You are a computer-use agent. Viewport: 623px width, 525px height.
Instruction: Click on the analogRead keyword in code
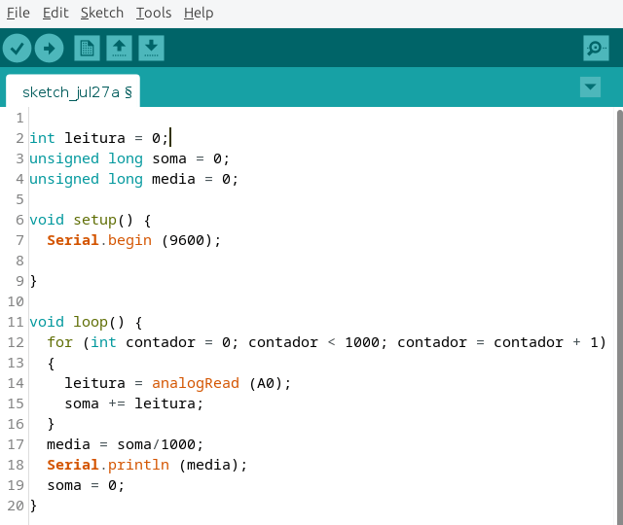(x=195, y=383)
